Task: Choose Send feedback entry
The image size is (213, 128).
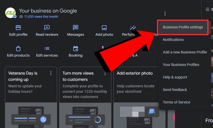Action: [175, 90]
